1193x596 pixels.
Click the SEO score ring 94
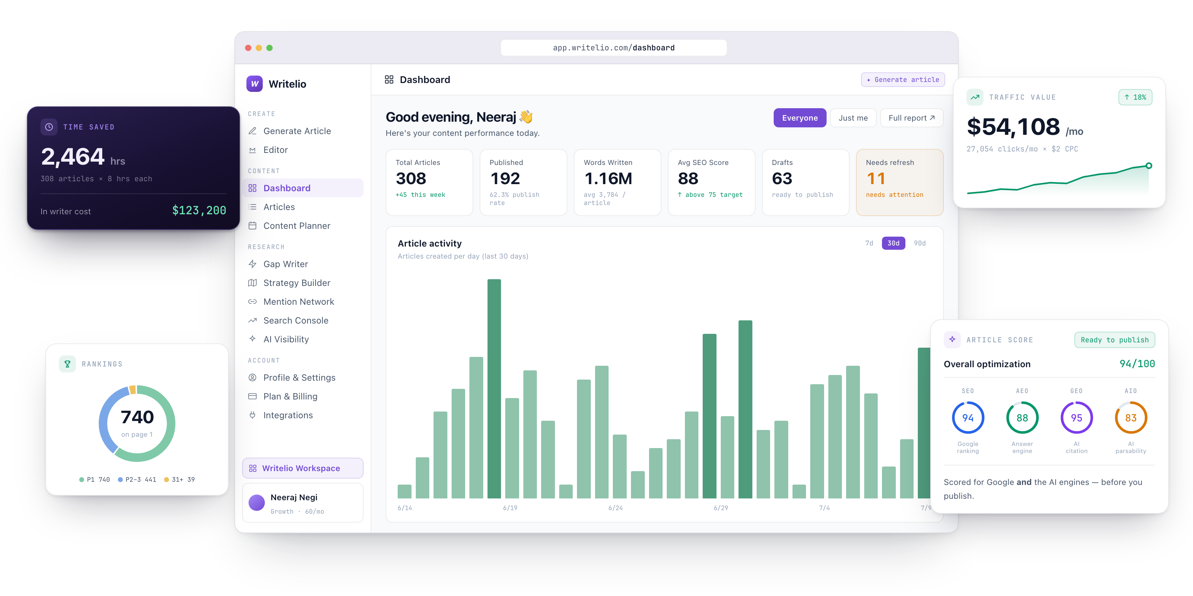coord(968,418)
